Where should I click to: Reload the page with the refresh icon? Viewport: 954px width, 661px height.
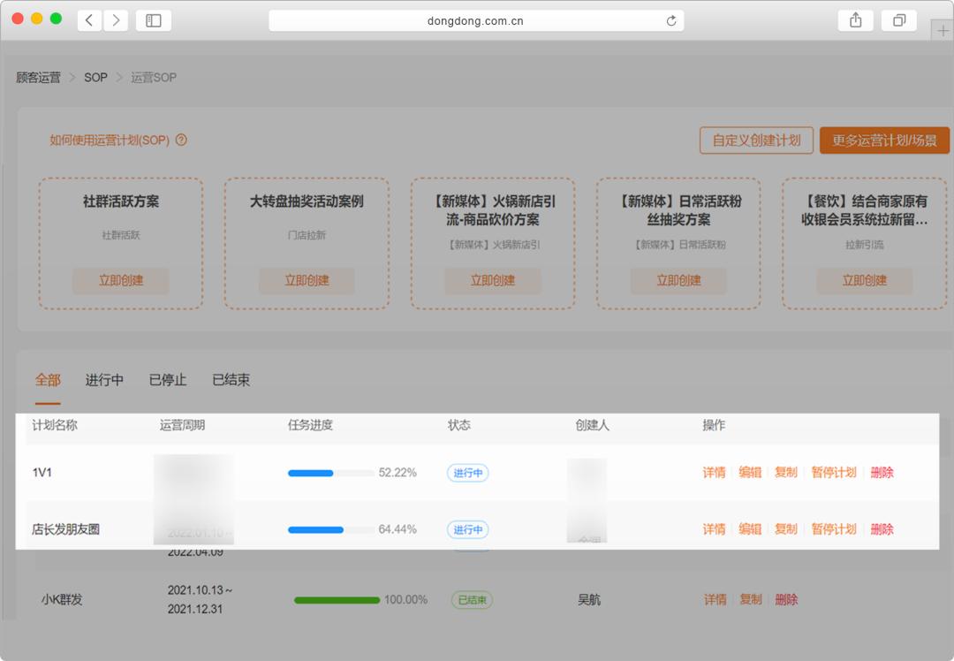coord(671,20)
